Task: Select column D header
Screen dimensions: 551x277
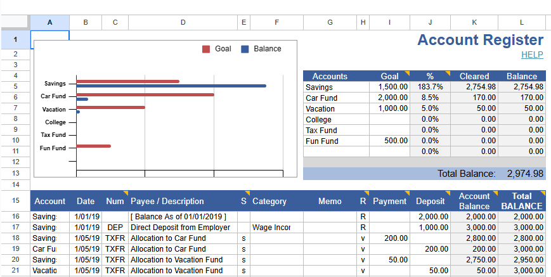Action: click(x=183, y=22)
